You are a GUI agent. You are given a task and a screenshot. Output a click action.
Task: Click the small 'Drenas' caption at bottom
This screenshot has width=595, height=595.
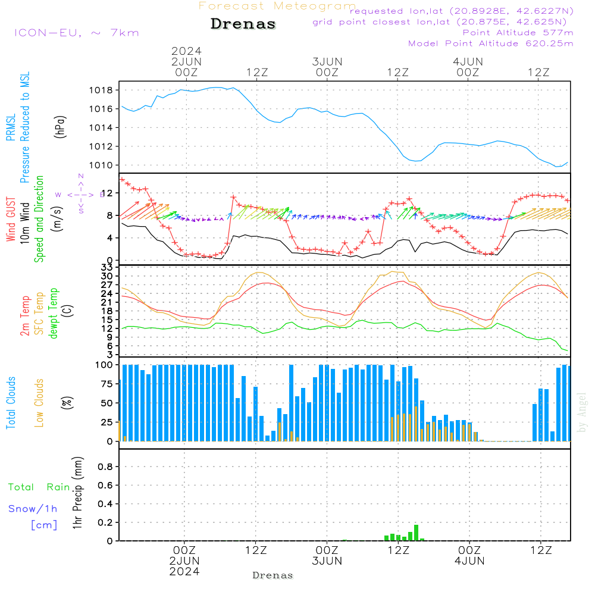(273, 575)
